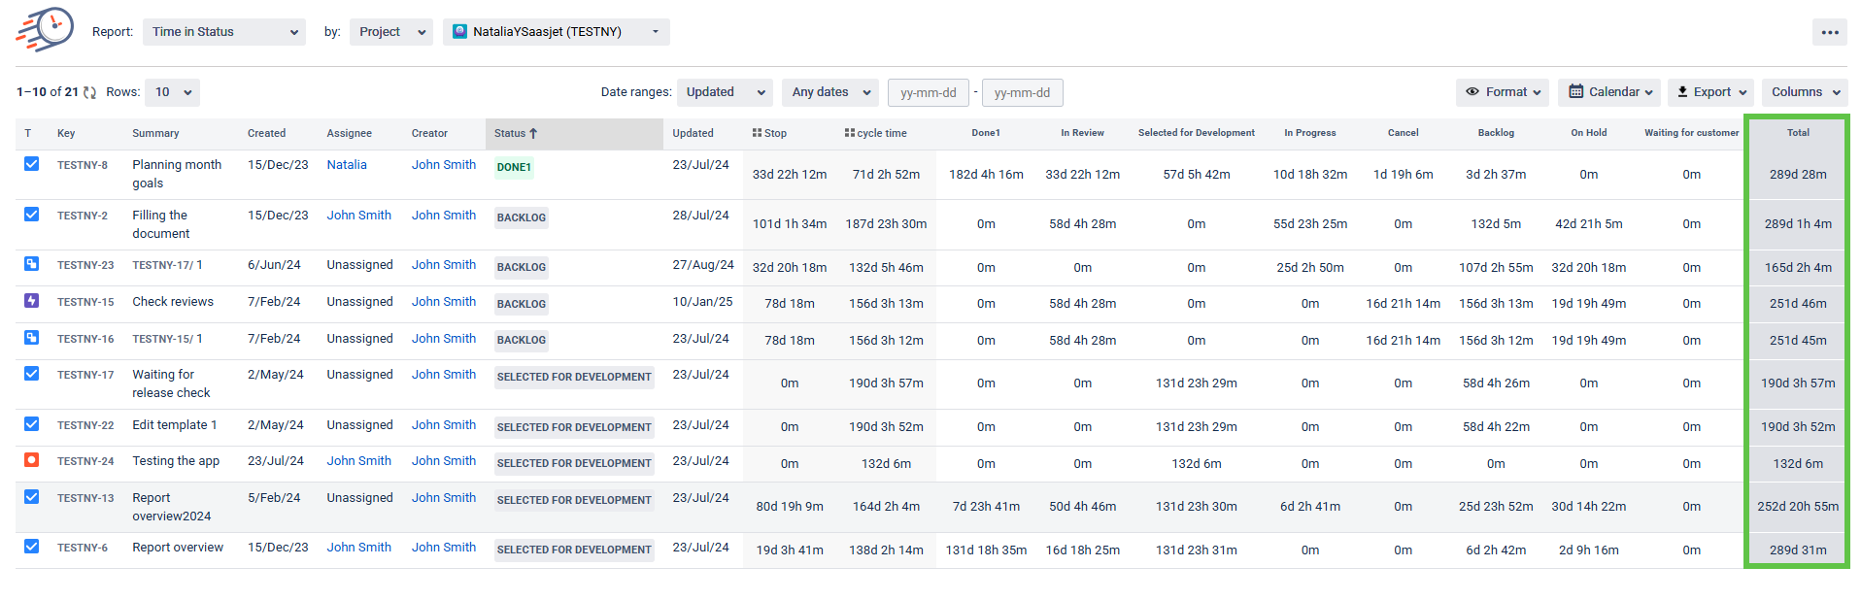
Task: Click the red bug icon for TESTNY-24
Action: pyautogui.click(x=32, y=460)
